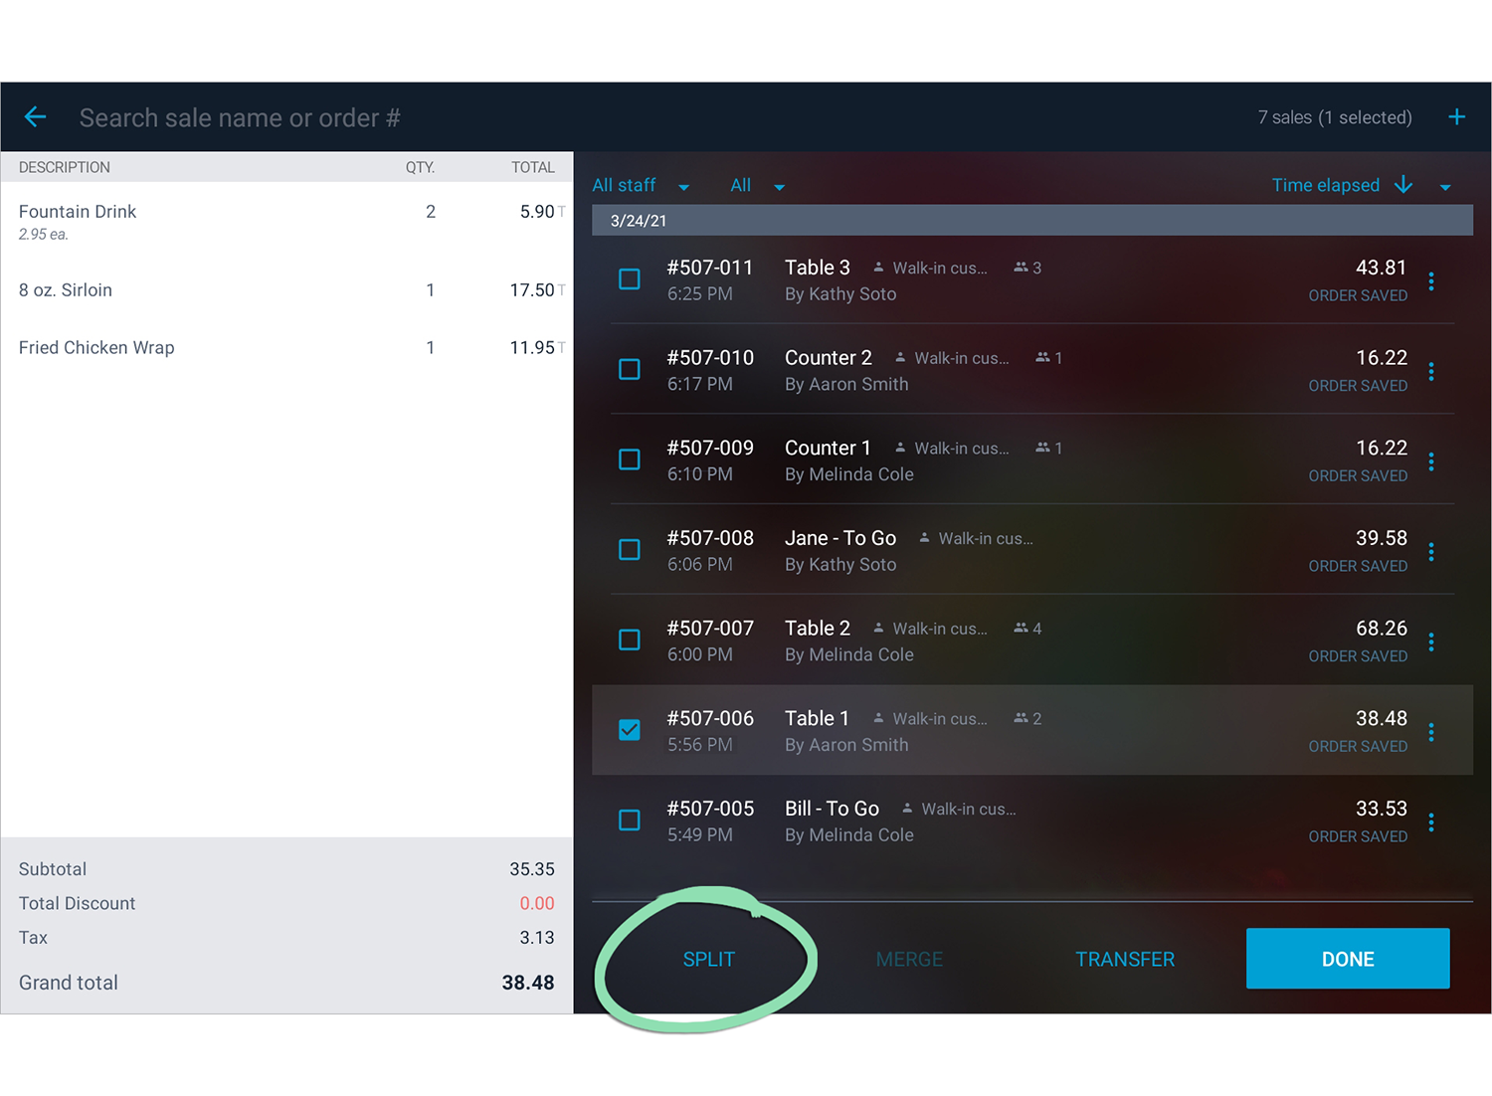1492x1096 pixels.
Task: Open Bill - To Go sale name
Action: point(832,809)
